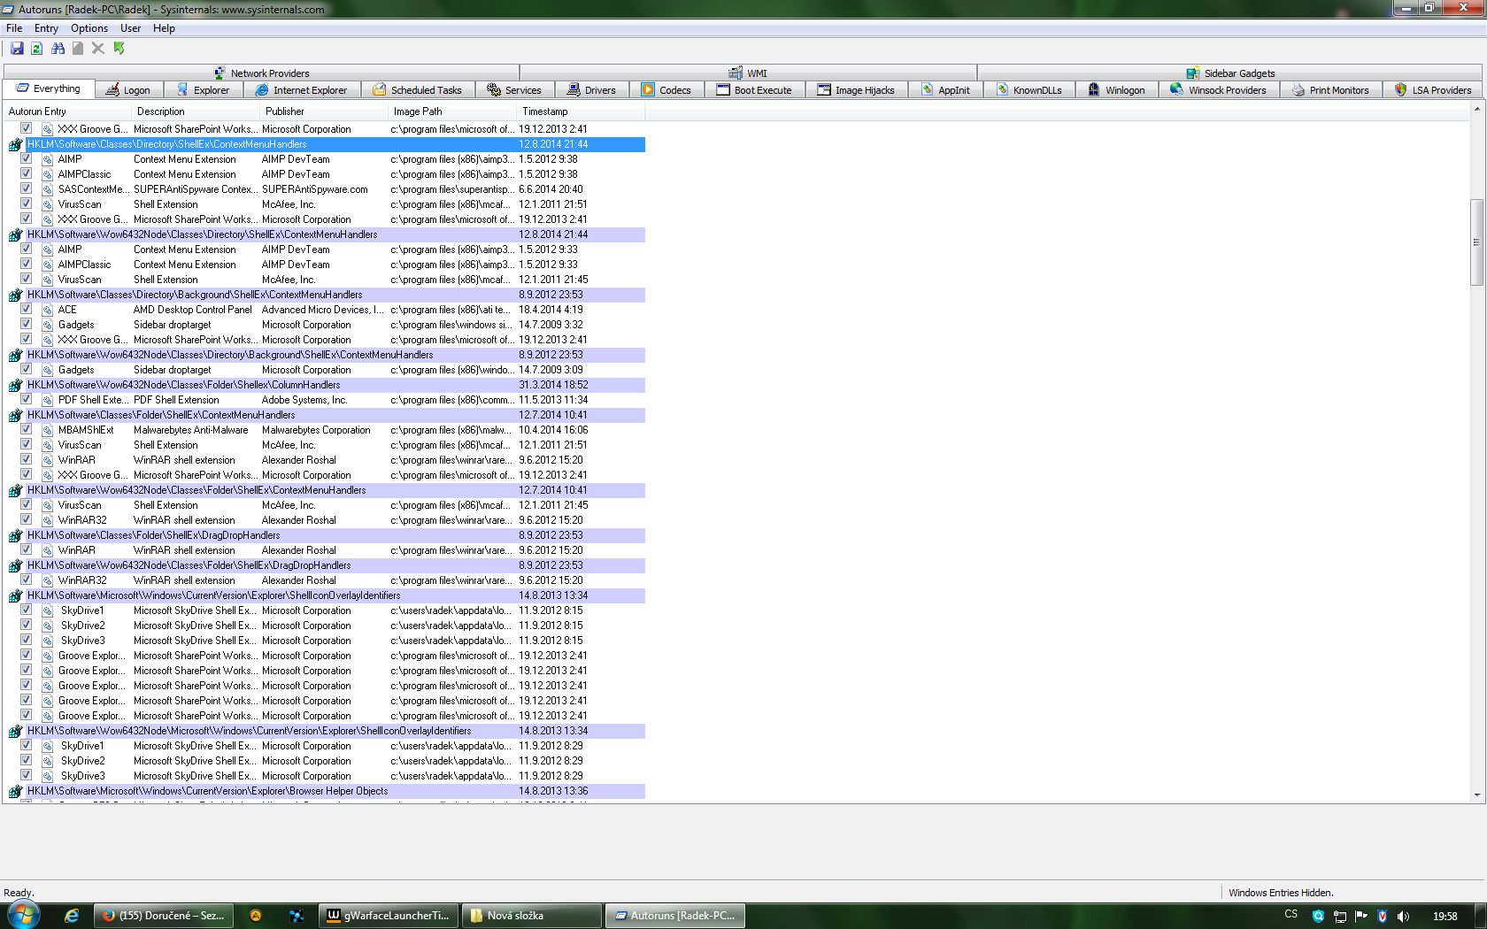1487x929 pixels.
Task: Uncheck the AIMP checkbox dated 1.5.2012 9:38
Action: 26,158
